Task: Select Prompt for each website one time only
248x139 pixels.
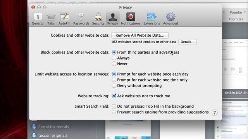Action: (x=114, y=80)
